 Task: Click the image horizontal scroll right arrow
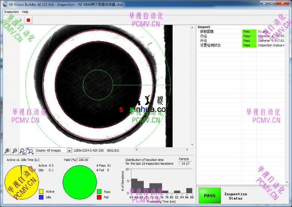click(x=187, y=149)
